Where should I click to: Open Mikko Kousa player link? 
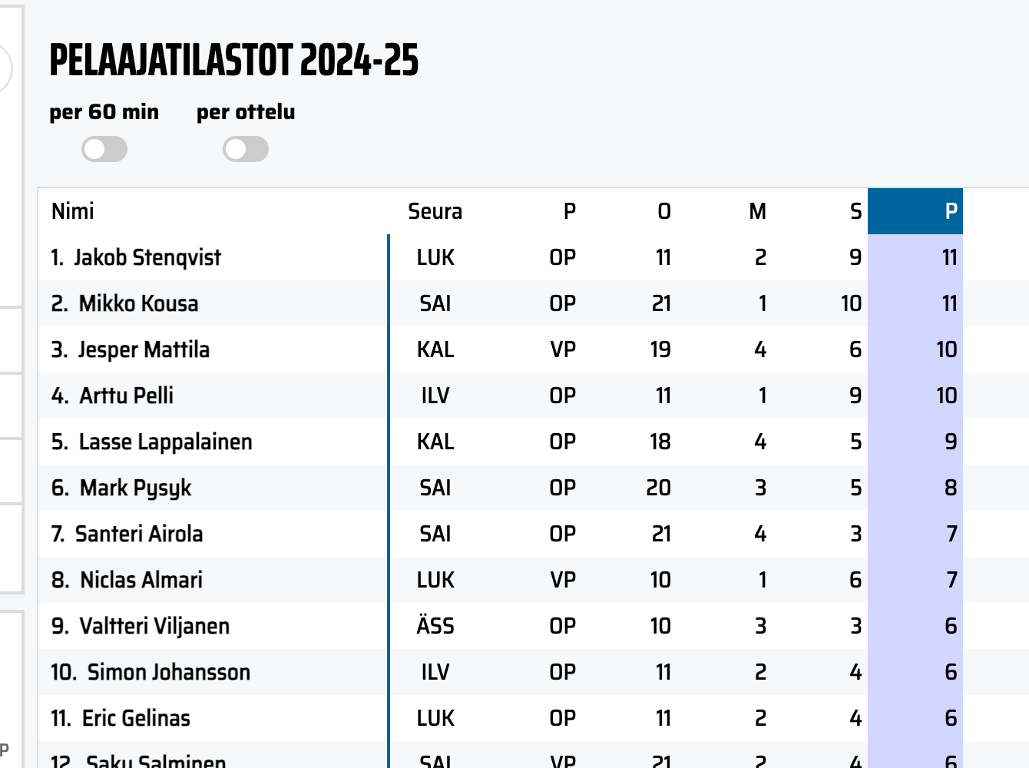138,303
